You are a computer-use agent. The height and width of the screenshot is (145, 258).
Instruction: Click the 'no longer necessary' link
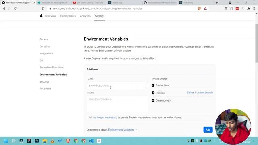point(105,118)
